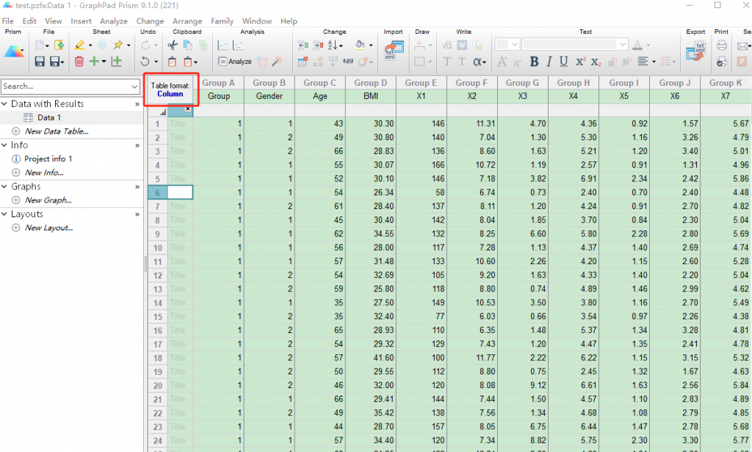Click the Export txt/xml icon
This screenshot has width=752, height=452.
coord(695,52)
